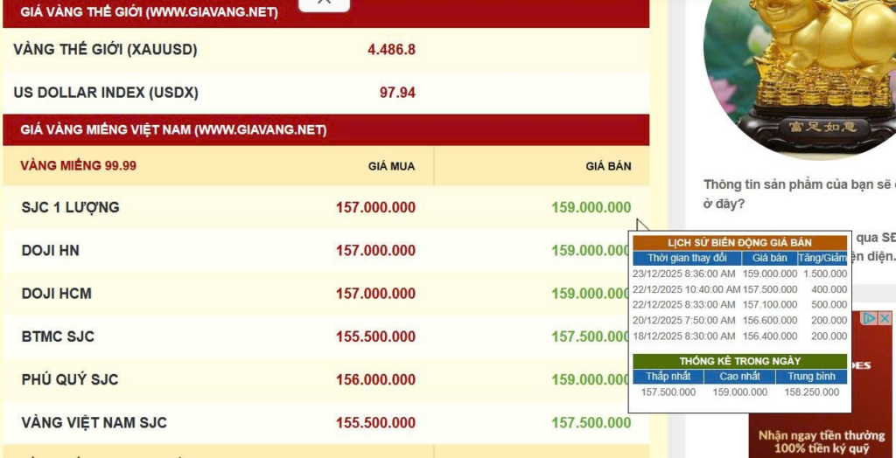This screenshot has width=896, height=458.
Task: Select the US DOLLAR INDEX (USDX) row
Action: [106, 93]
